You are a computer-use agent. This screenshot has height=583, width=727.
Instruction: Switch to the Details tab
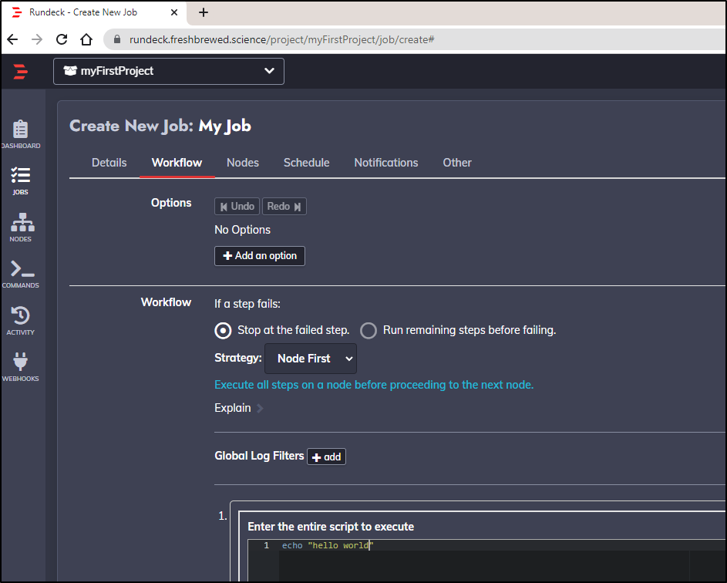click(x=109, y=163)
